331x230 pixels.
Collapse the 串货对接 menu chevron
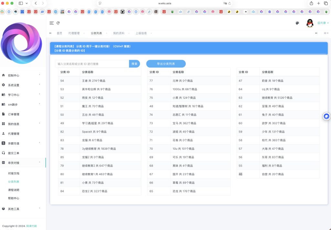pos(39,162)
